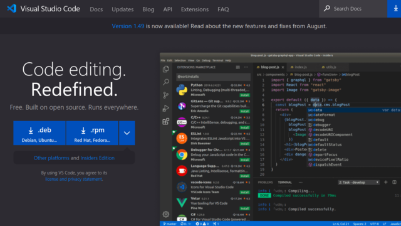The width and height of the screenshot is (401, 226).
Task: Click Install button for the Vetur extension
Action: pos(245,208)
